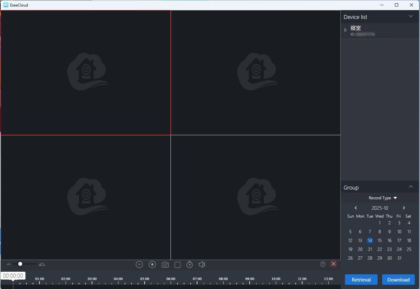
Task: Click the timeline zoom slider handle
Action: pyautogui.click(x=20, y=264)
